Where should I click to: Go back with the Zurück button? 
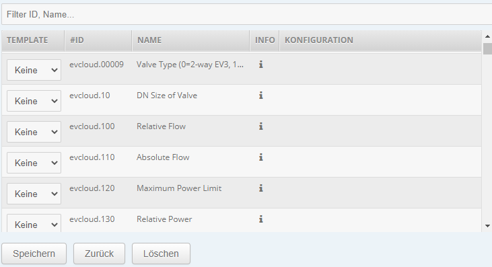99,254
